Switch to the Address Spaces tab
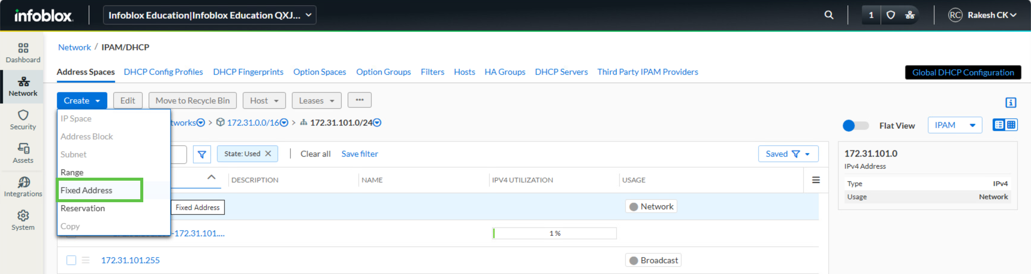The width and height of the screenshot is (1031, 274). coord(86,72)
